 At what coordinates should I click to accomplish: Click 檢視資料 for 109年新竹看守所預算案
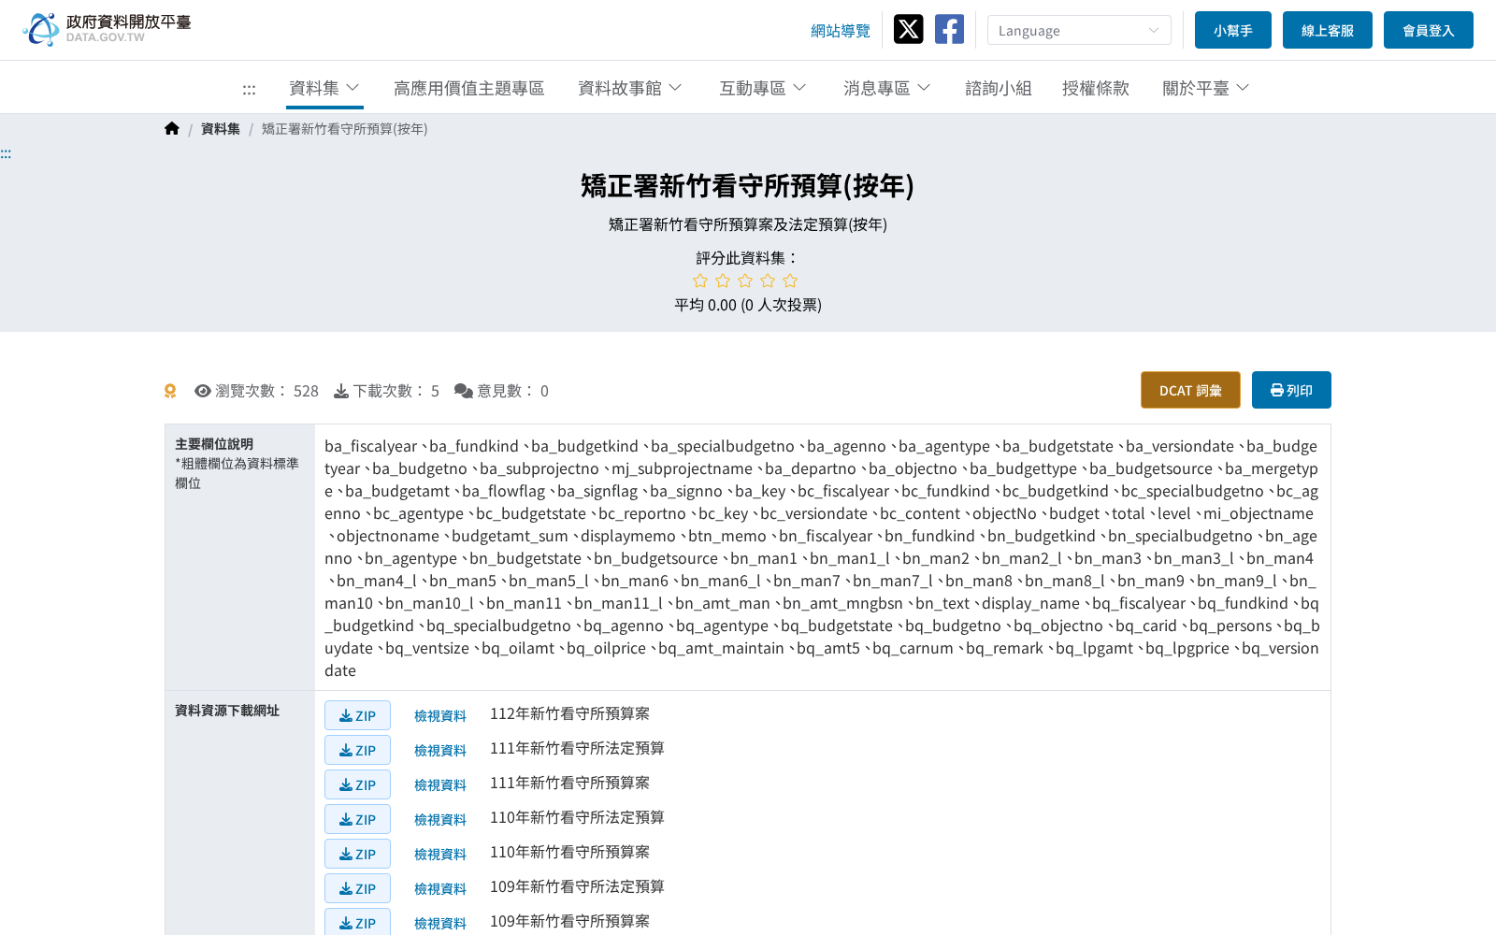pyautogui.click(x=440, y=923)
